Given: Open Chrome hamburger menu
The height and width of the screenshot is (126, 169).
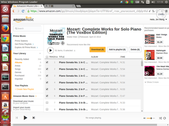Looking at the screenshot, I should [x=166, y=11].
